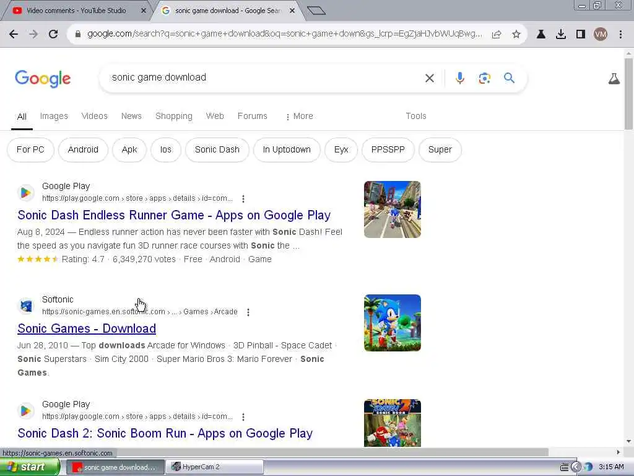Select the sonic game download browser tab
The width and height of the screenshot is (634, 476).
pos(227,11)
